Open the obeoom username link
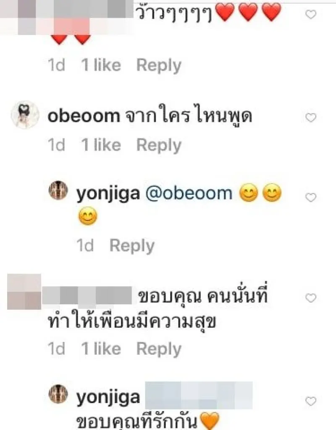Image resolution: width=336 pixels, height=430 pixels. [84, 116]
